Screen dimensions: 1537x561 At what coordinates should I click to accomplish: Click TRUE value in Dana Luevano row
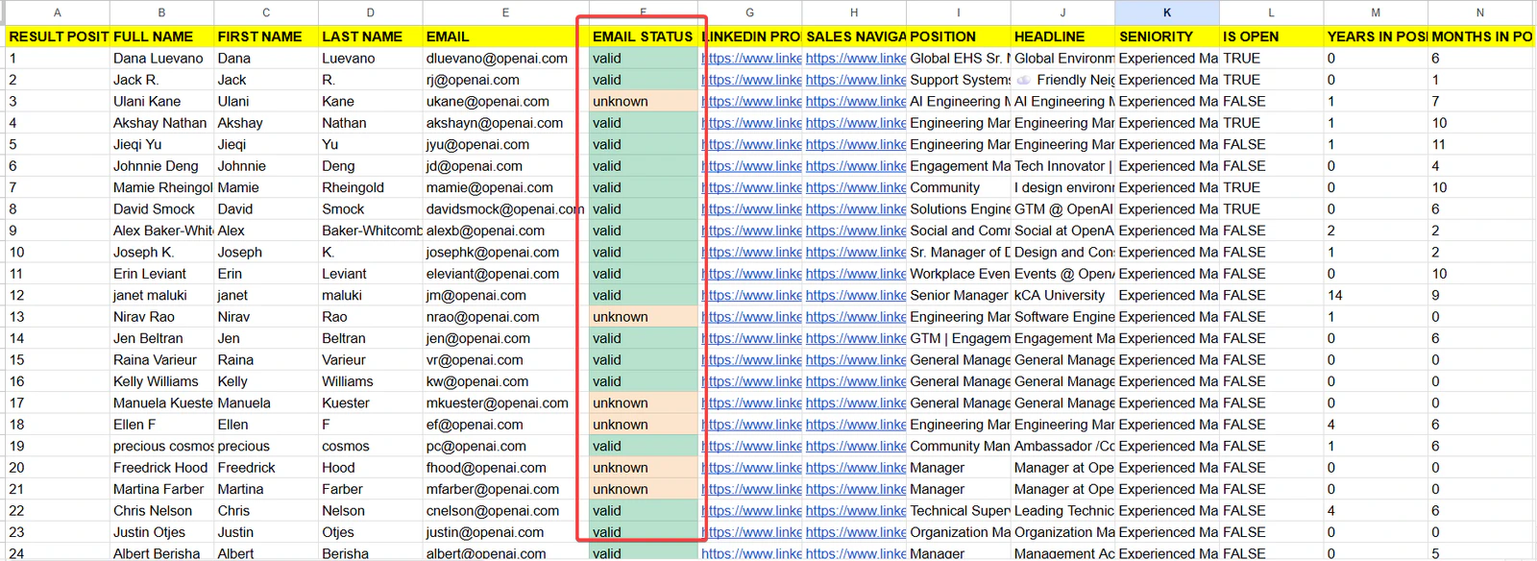point(1271,59)
